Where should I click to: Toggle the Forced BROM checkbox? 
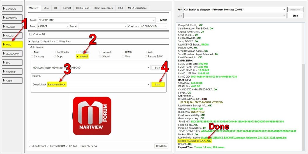pos(48,146)
